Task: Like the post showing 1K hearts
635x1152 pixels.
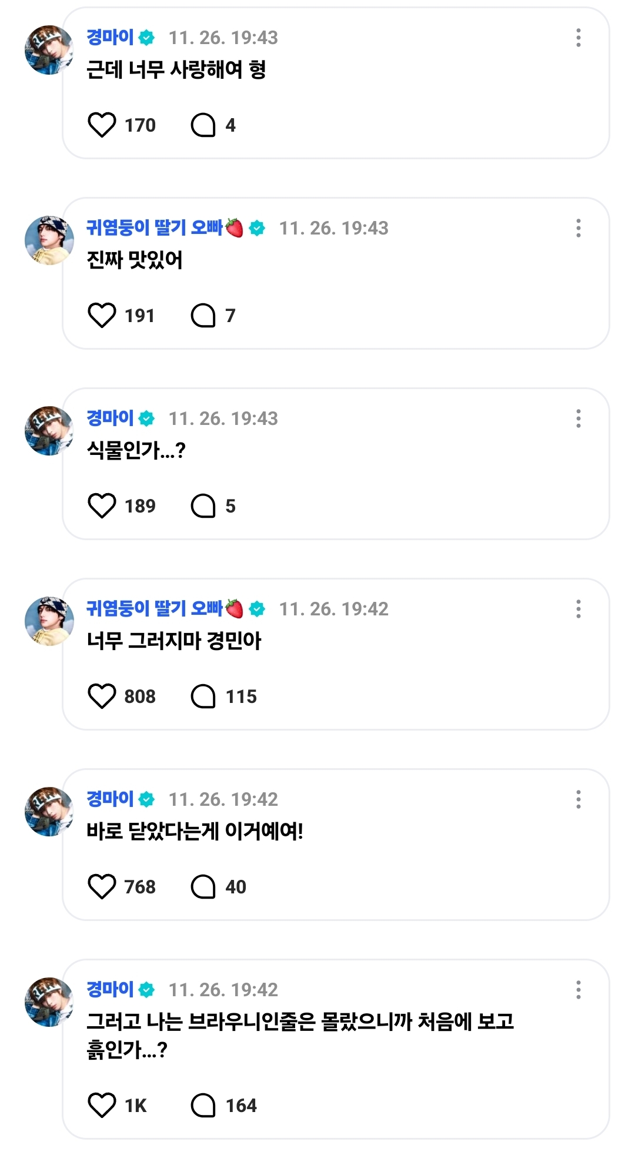Action: tap(102, 1106)
